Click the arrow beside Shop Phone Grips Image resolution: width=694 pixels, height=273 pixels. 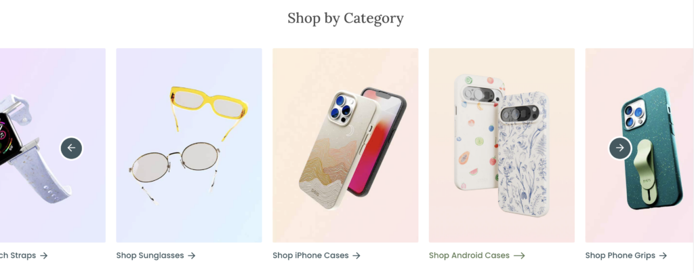(663, 256)
